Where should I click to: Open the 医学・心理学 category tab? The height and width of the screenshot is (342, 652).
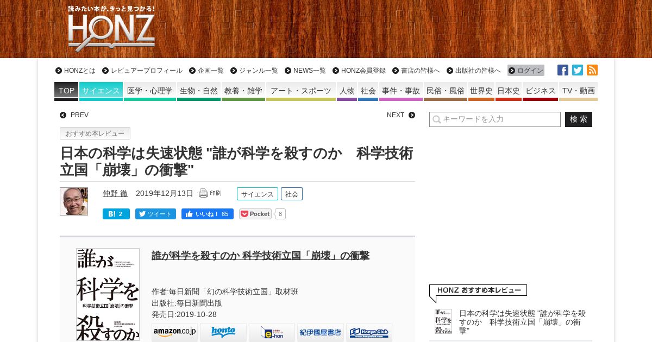[150, 91]
